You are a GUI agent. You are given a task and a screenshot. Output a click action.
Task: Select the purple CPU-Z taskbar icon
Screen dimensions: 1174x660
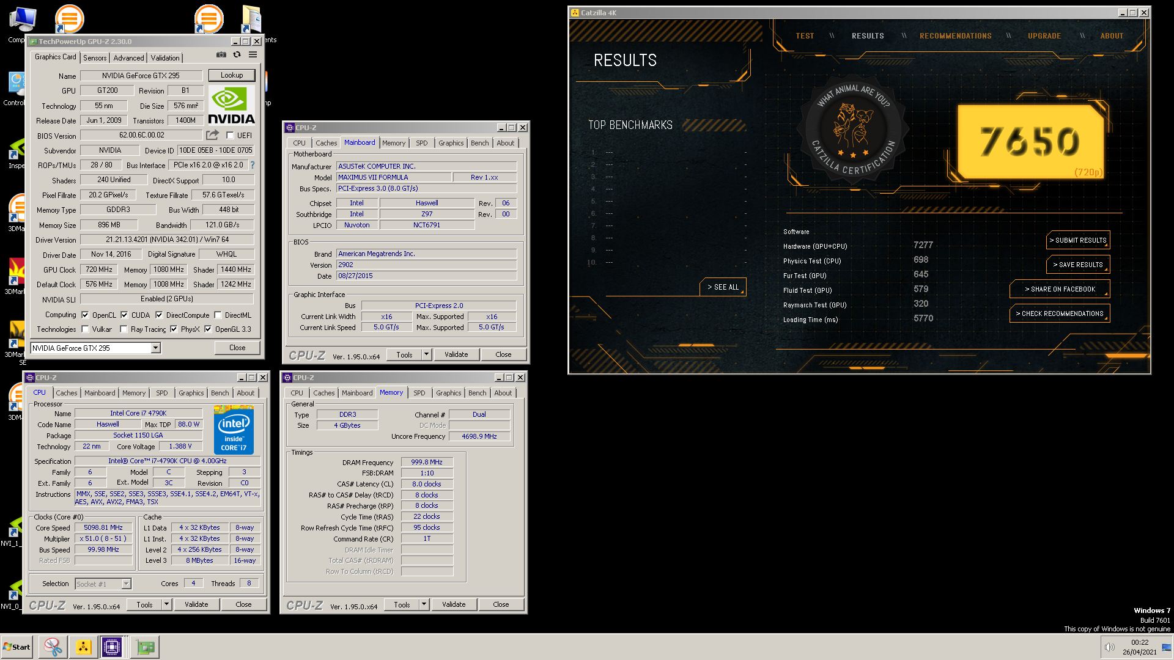coord(112,647)
